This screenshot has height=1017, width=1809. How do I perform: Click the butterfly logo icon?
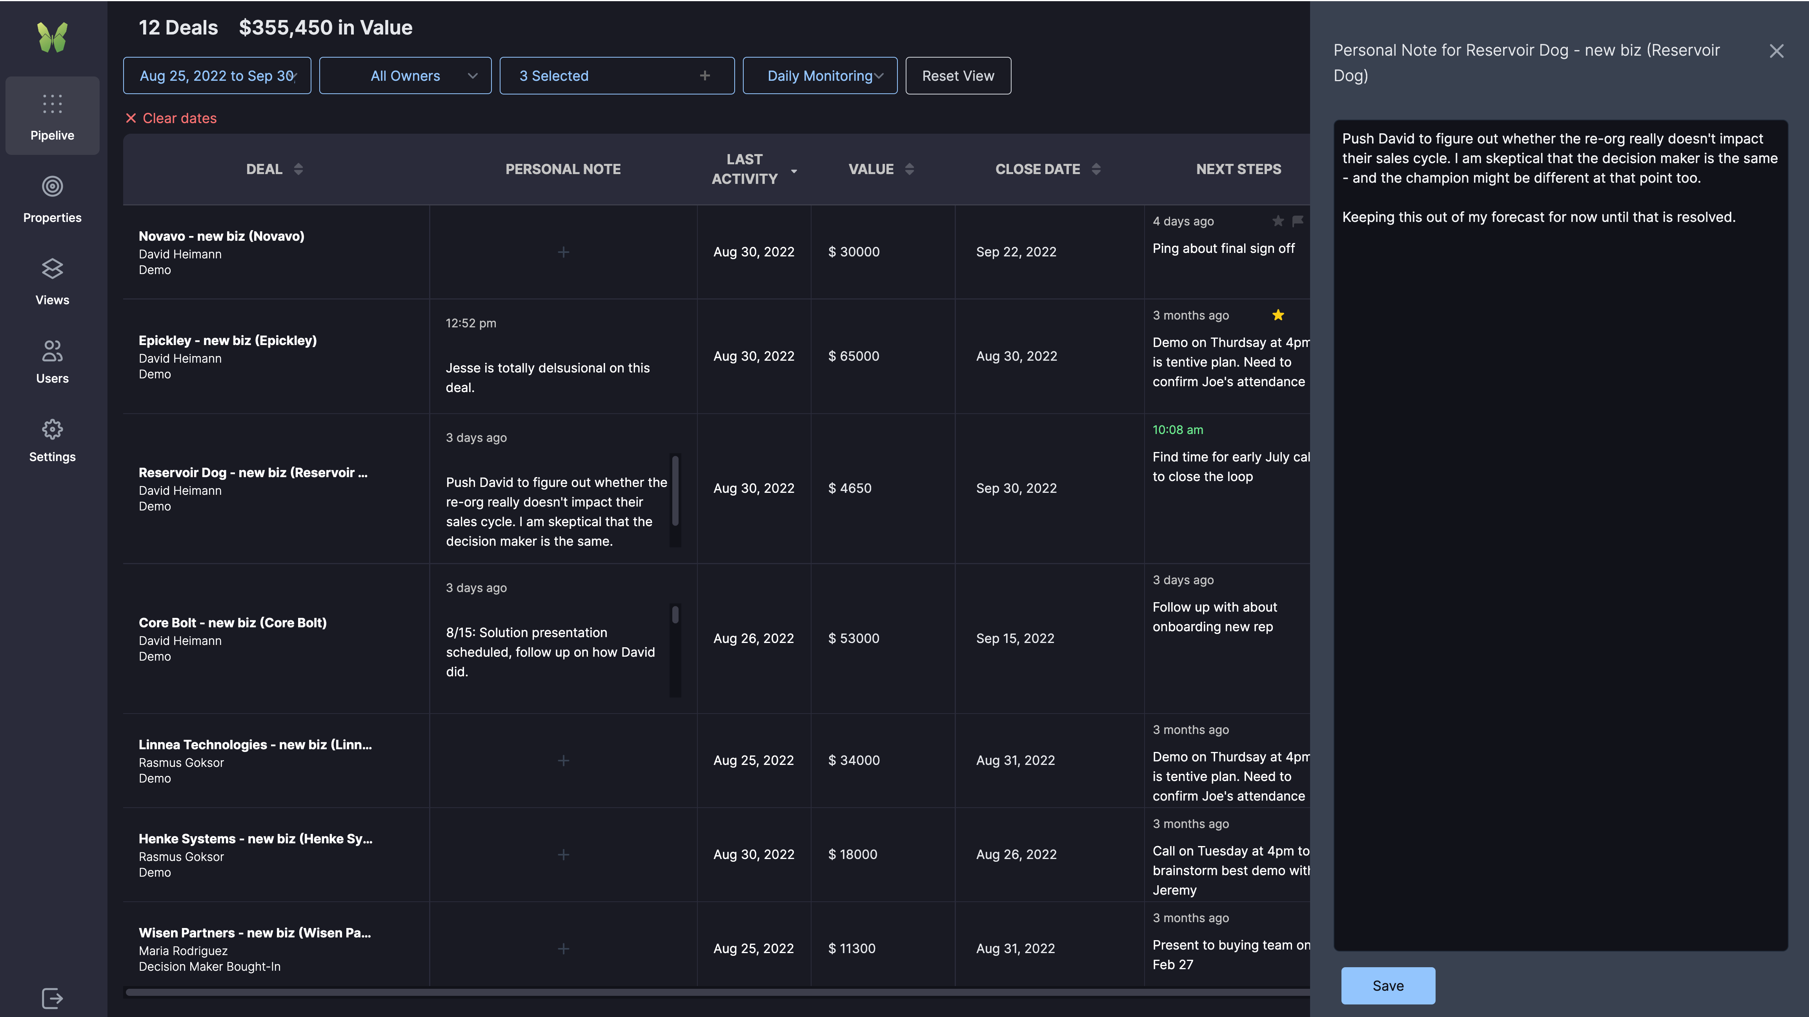pos(53,37)
